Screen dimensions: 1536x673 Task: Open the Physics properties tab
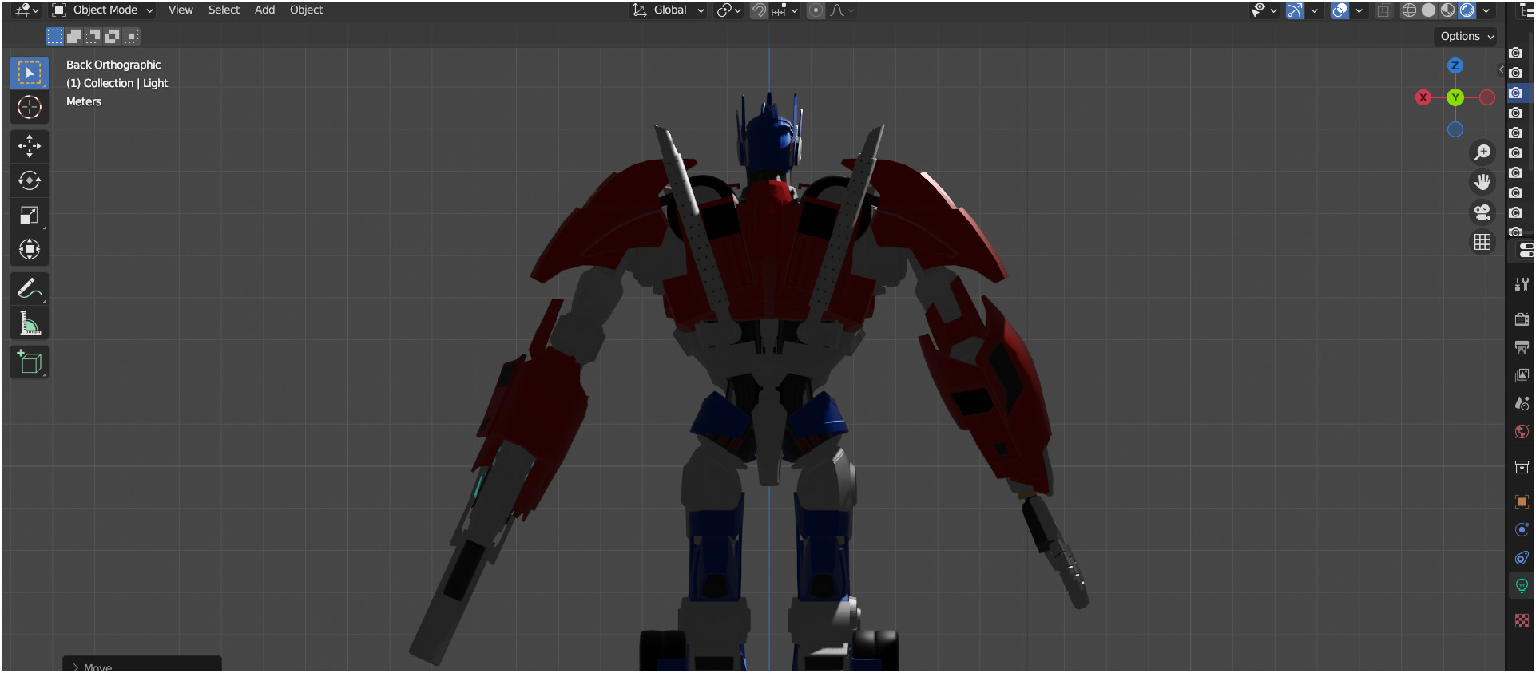[1522, 529]
